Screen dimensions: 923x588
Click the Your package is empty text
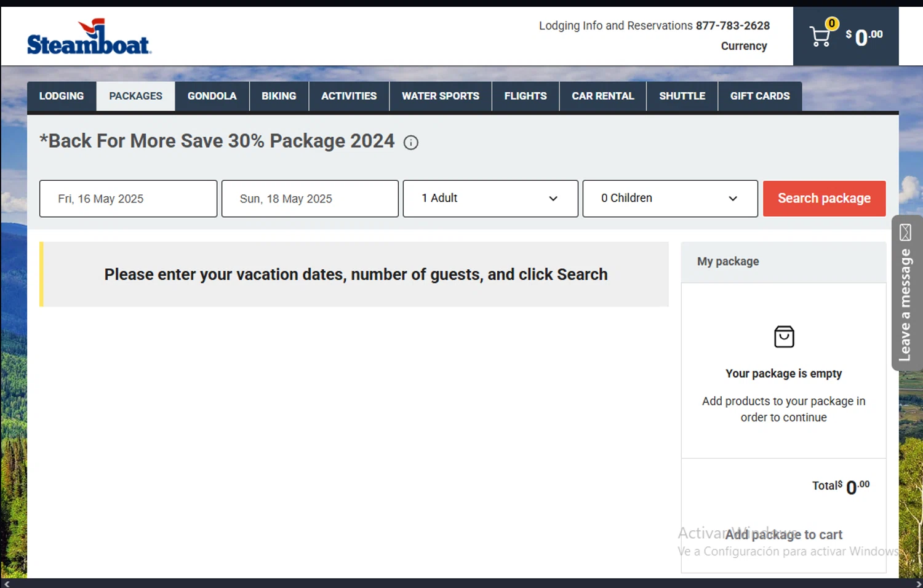(783, 373)
